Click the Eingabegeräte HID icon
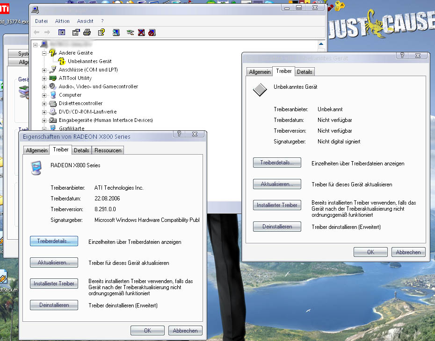 click(53, 120)
